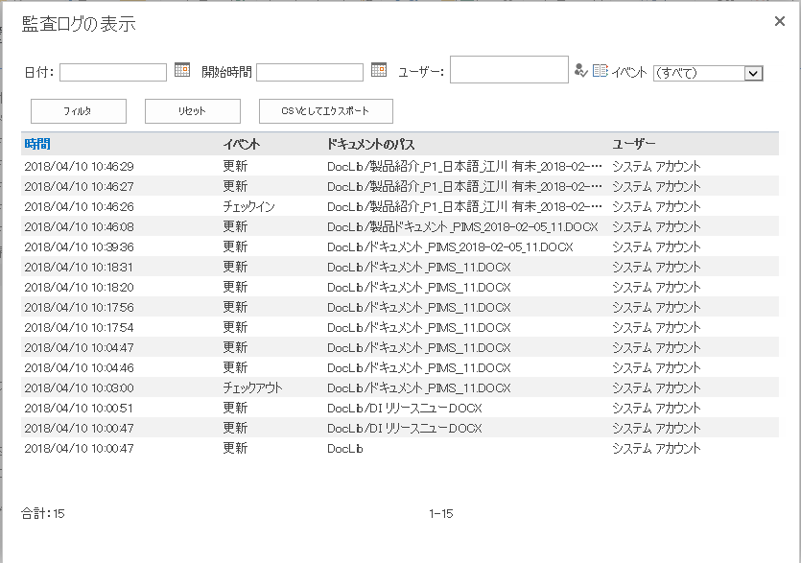Click システム アカウント in the 10:04:47 row

pyautogui.click(x=656, y=348)
